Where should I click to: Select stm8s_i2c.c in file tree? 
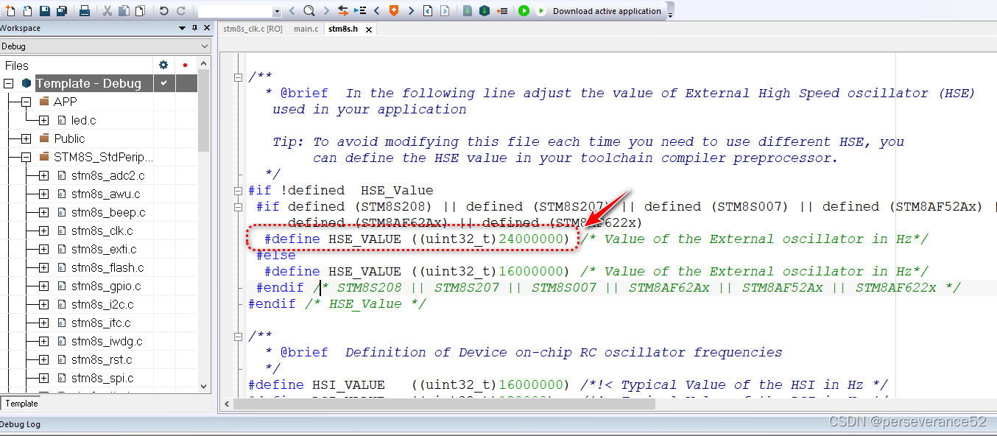(x=102, y=305)
